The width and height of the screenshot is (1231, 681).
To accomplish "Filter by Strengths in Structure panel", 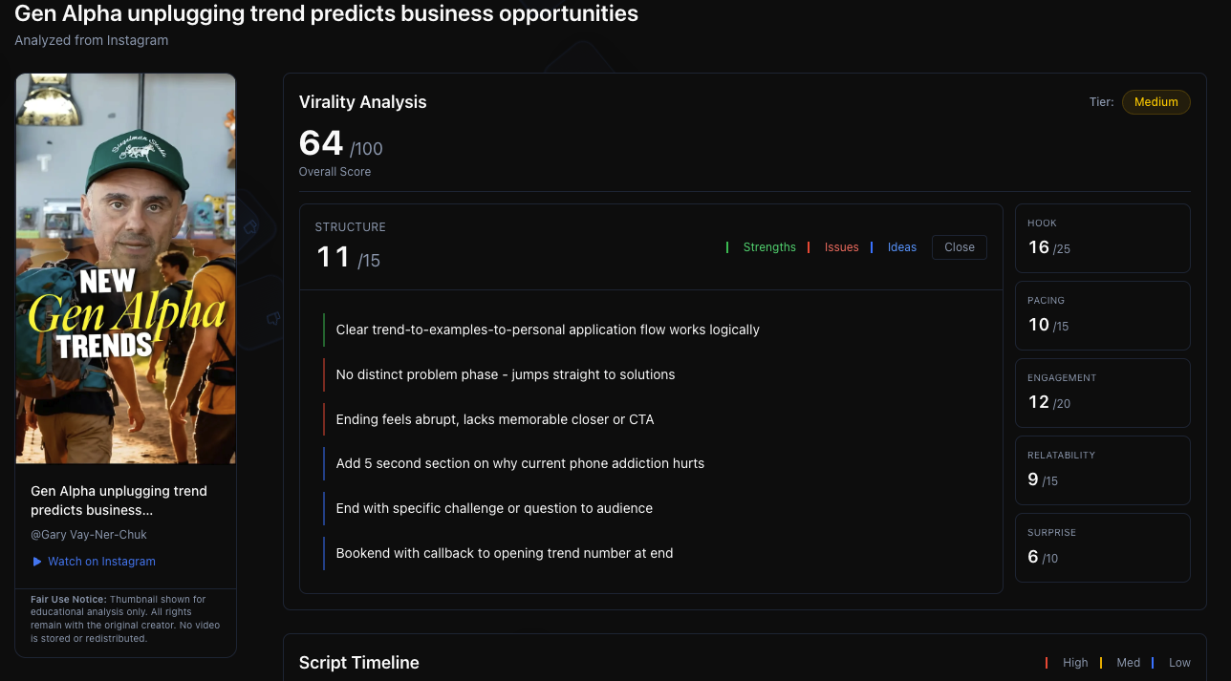I will click(768, 247).
